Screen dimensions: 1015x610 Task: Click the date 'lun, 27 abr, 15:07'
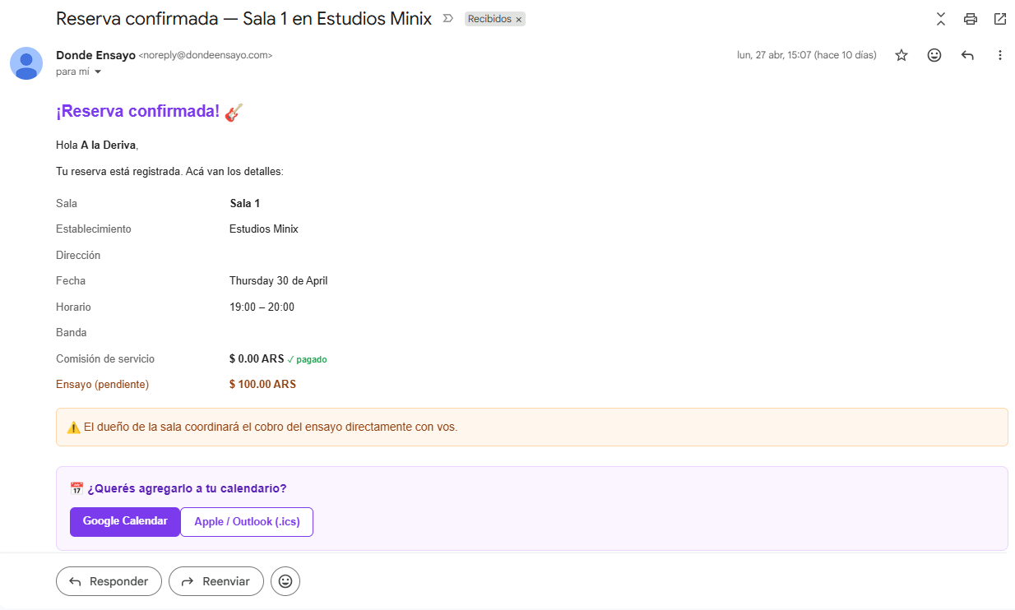(x=806, y=55)
